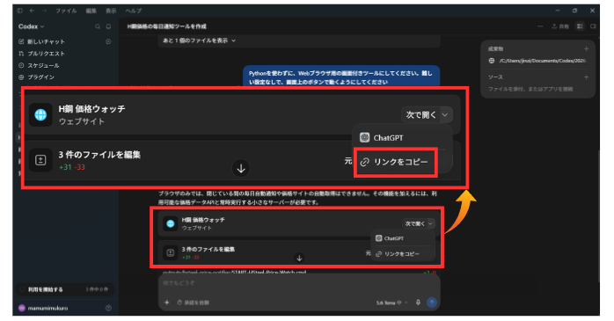Click the globe icon of small H鋼 価格ウォッチ card
Viewport: 614px width, 321px height.
coord(171,223)
